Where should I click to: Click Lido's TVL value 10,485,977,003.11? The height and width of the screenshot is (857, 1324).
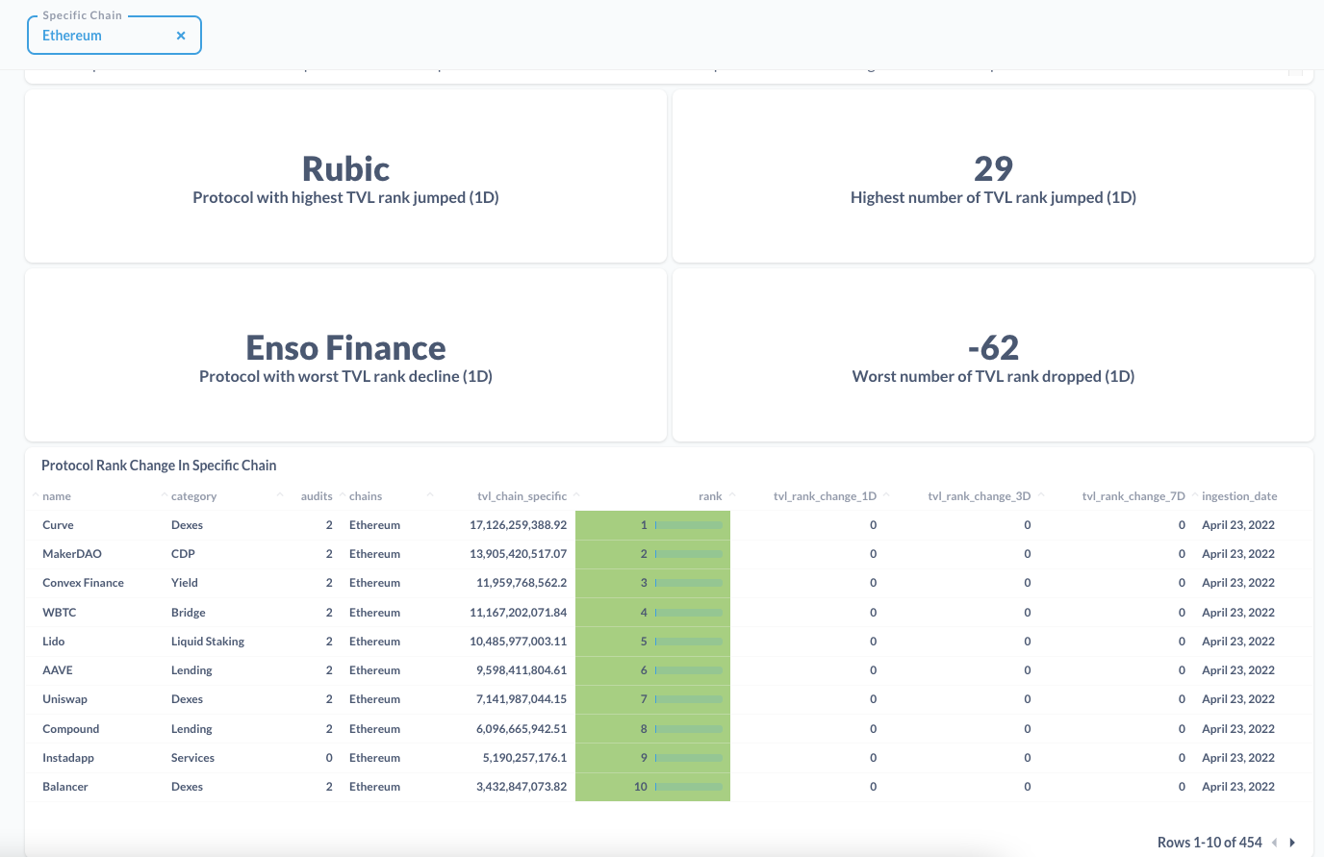click(x=518, y=642)
